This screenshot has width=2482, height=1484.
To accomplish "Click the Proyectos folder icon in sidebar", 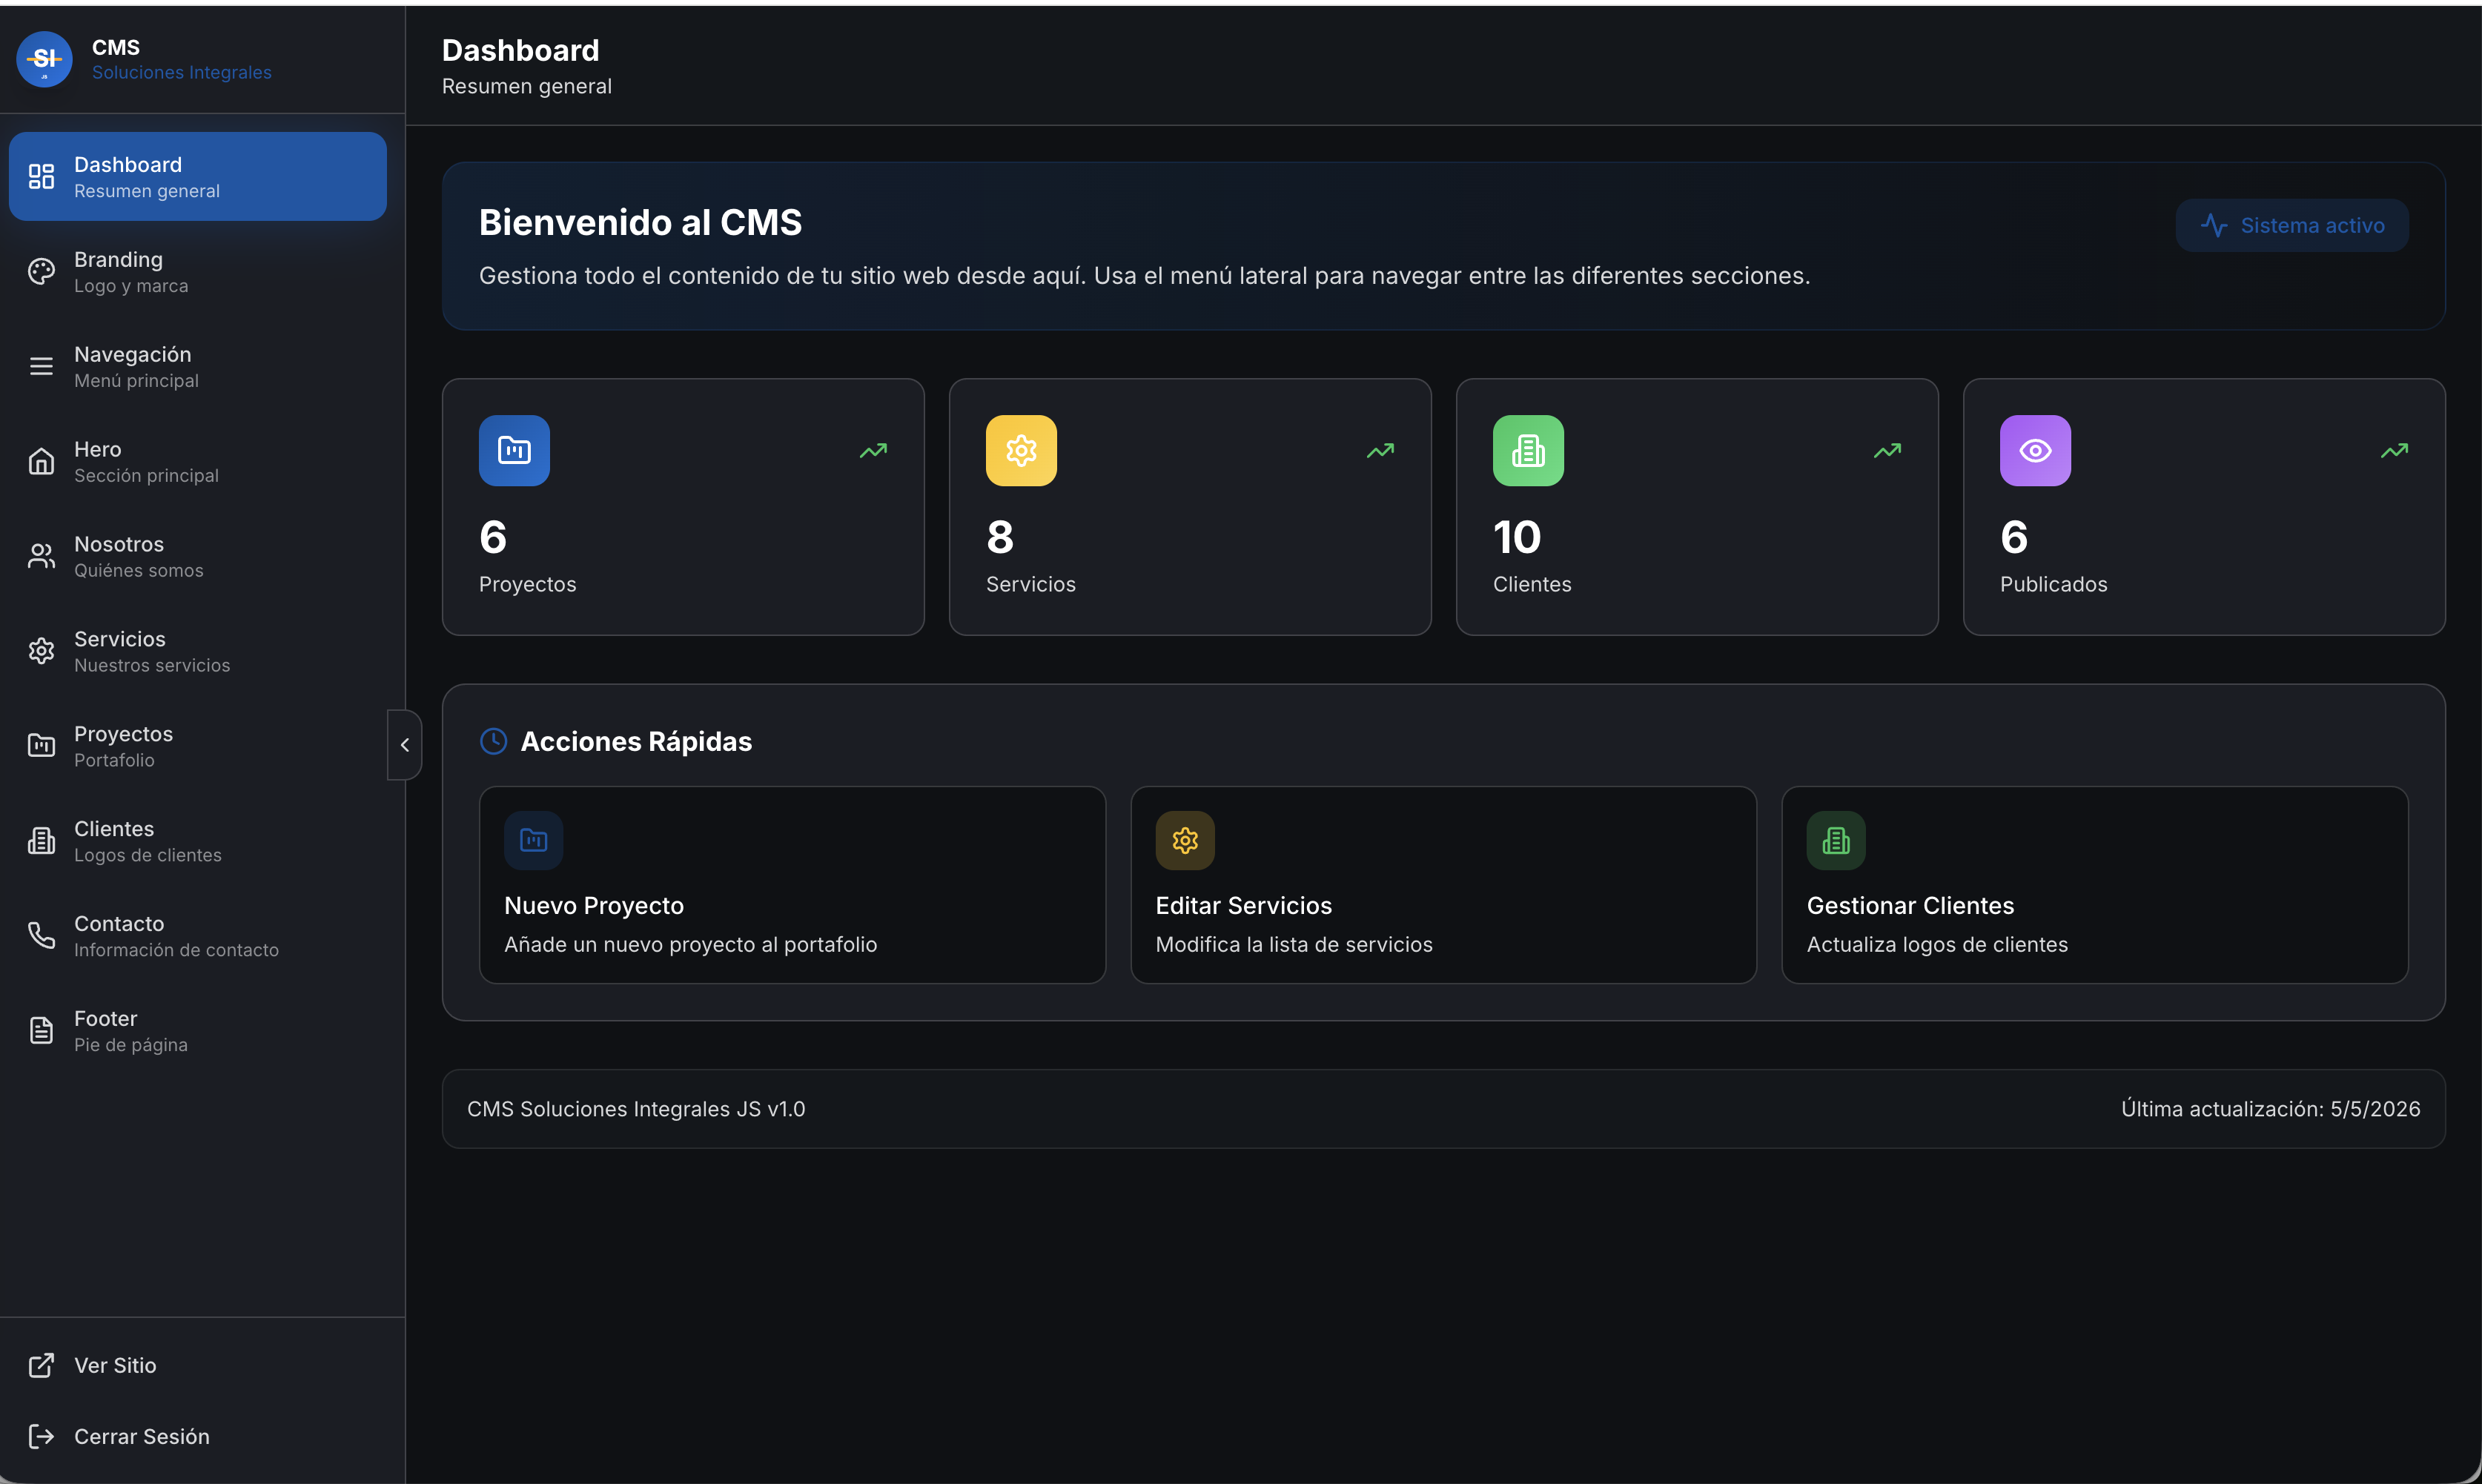I will pyautogui.click(x=41, y=746).
